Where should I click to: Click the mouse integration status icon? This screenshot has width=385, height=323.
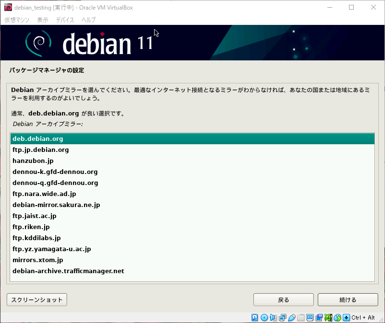(x=337, y=318)
